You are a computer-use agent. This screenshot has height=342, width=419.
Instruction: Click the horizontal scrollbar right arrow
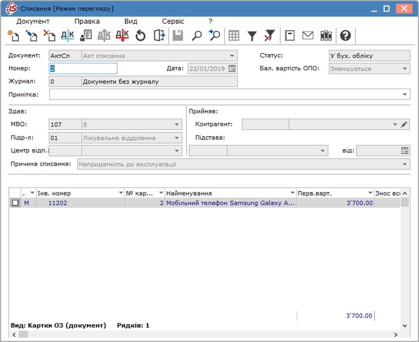[x=396, y=334]
